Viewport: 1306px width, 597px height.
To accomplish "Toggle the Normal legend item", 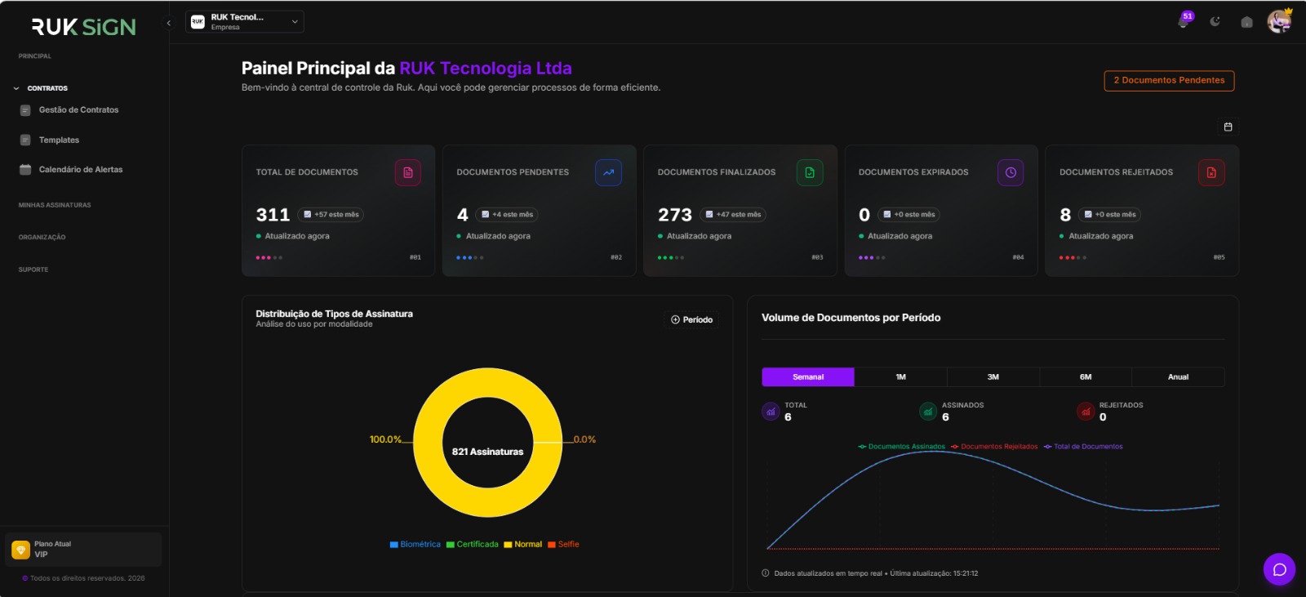I will 523,544.
